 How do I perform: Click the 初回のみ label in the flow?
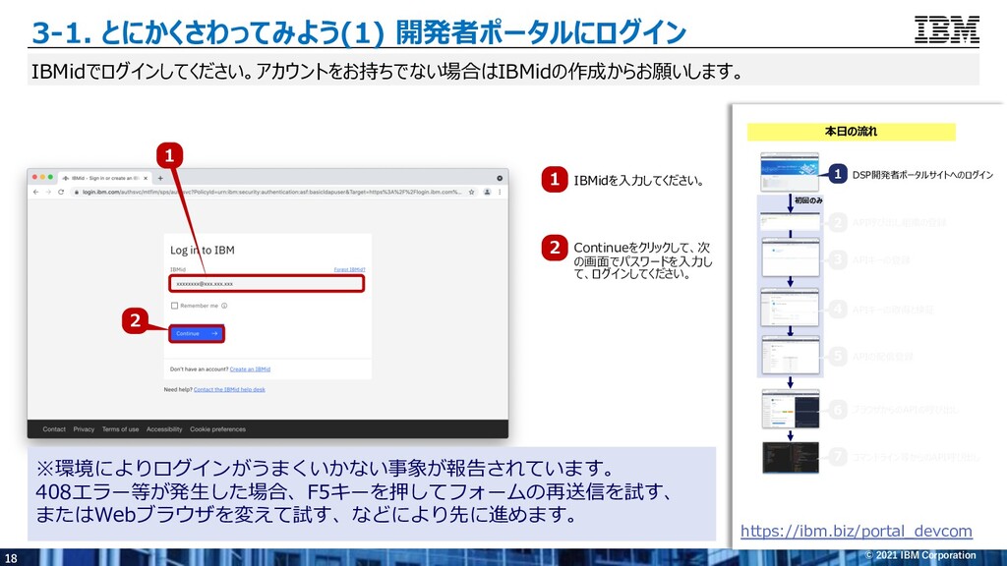point(808,200)
